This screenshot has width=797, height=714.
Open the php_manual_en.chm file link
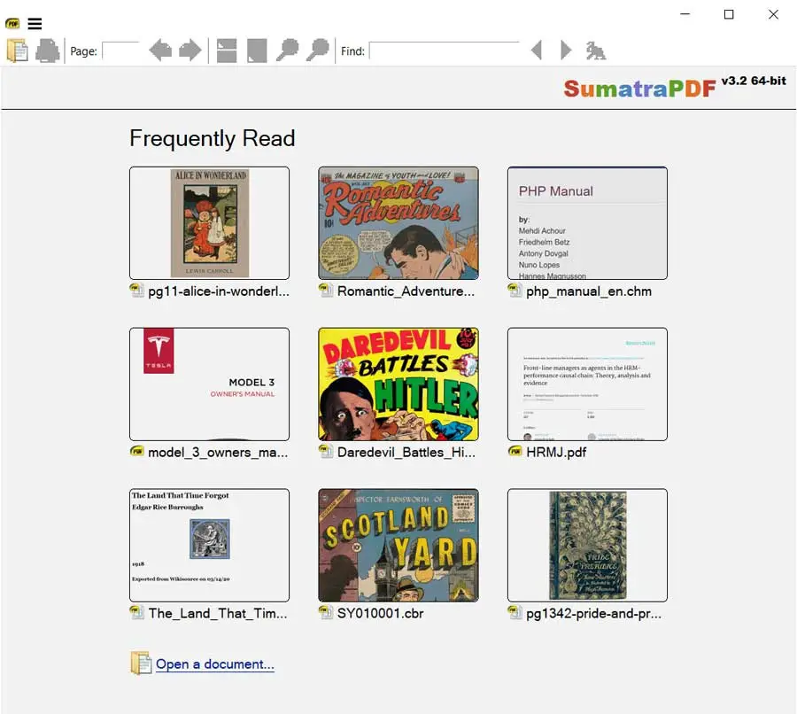click(588, 291)
